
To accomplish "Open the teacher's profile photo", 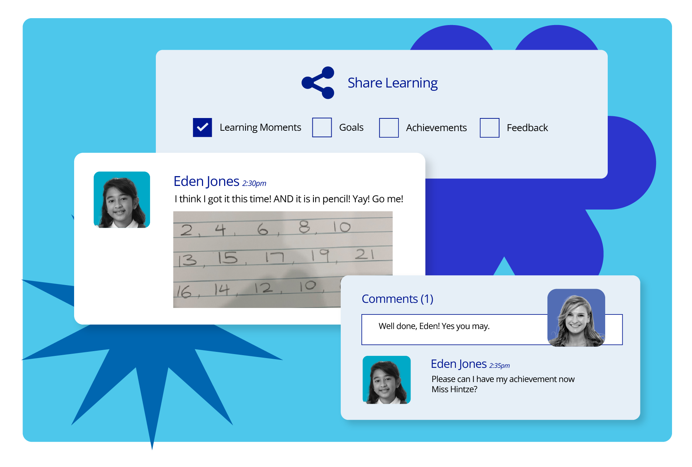I will pyautogui.click(x=576, y=318).
